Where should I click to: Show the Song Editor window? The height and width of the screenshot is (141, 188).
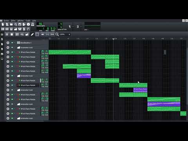pos(3,29)
